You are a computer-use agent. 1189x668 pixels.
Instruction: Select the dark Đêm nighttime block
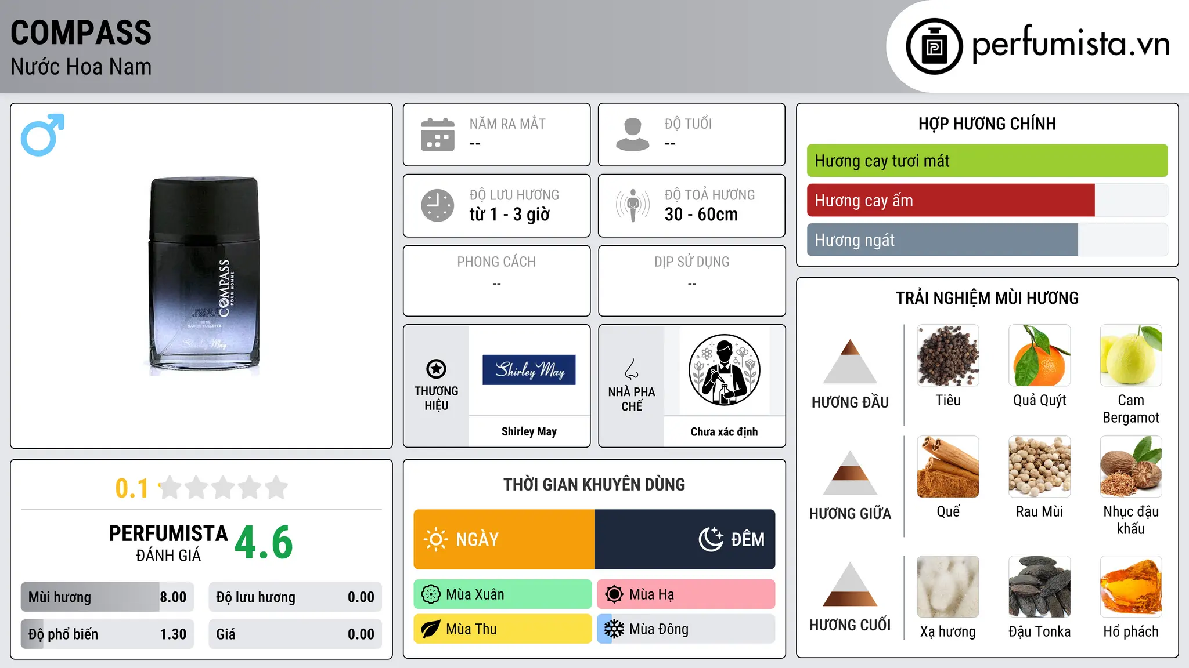[x=684, y=539]
